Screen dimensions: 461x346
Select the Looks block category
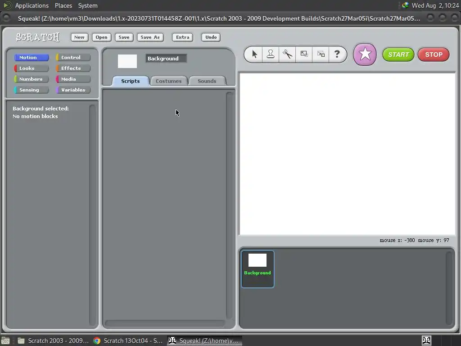pyautogui.click(x=32, y=68)
